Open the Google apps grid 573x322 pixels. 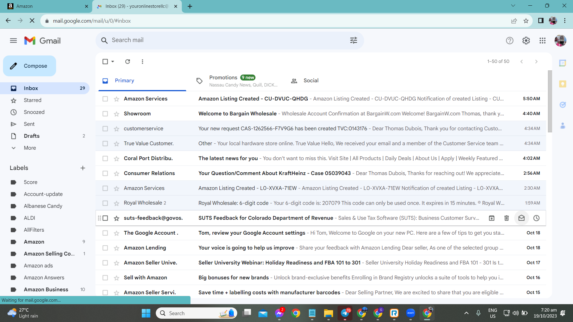[x=543, y=41]
